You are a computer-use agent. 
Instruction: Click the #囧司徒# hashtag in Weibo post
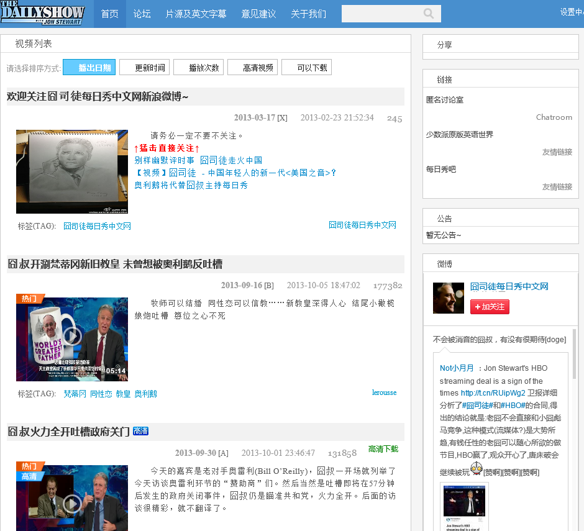click(477, 405)
